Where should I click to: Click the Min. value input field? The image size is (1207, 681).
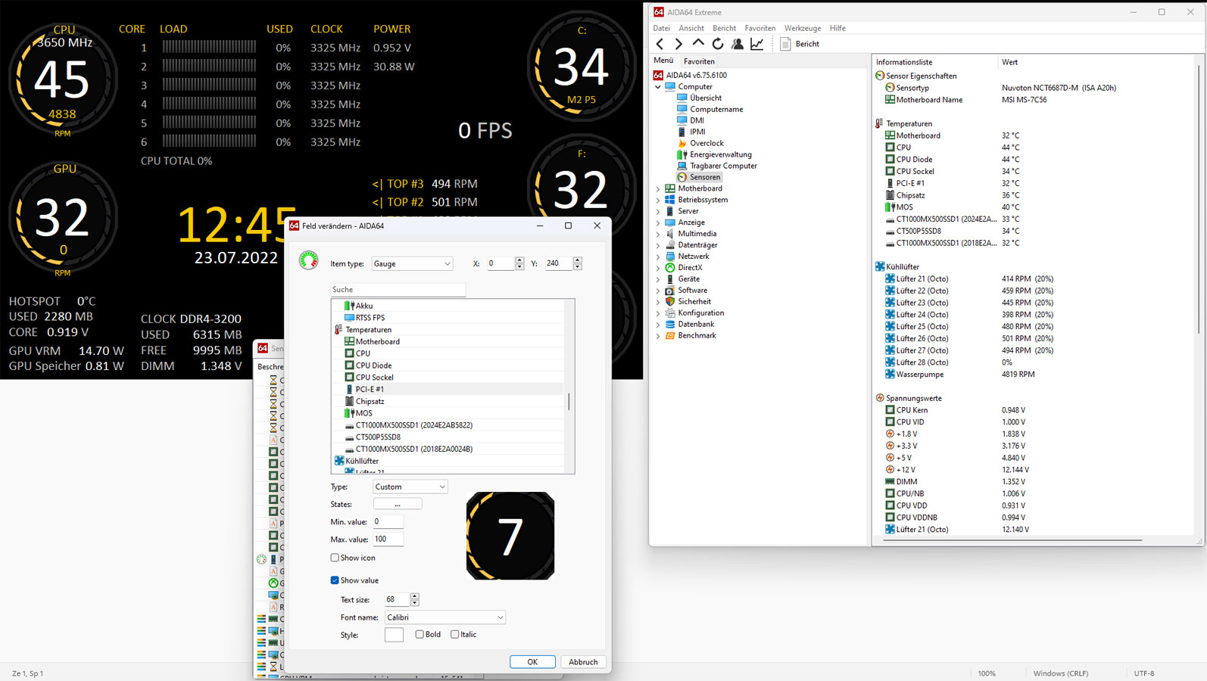(388, 522)
